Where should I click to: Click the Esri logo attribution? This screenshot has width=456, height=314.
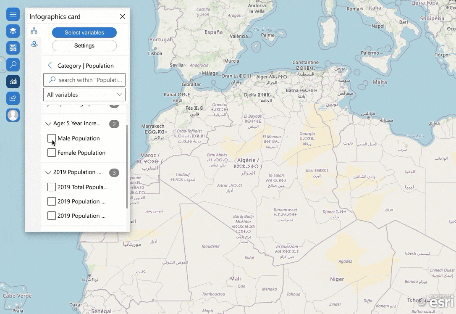pos(437,301)
